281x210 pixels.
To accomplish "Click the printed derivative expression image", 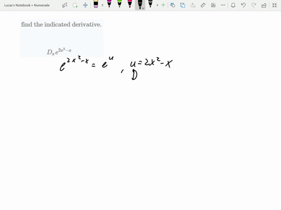I will click(x=59, y=52).
